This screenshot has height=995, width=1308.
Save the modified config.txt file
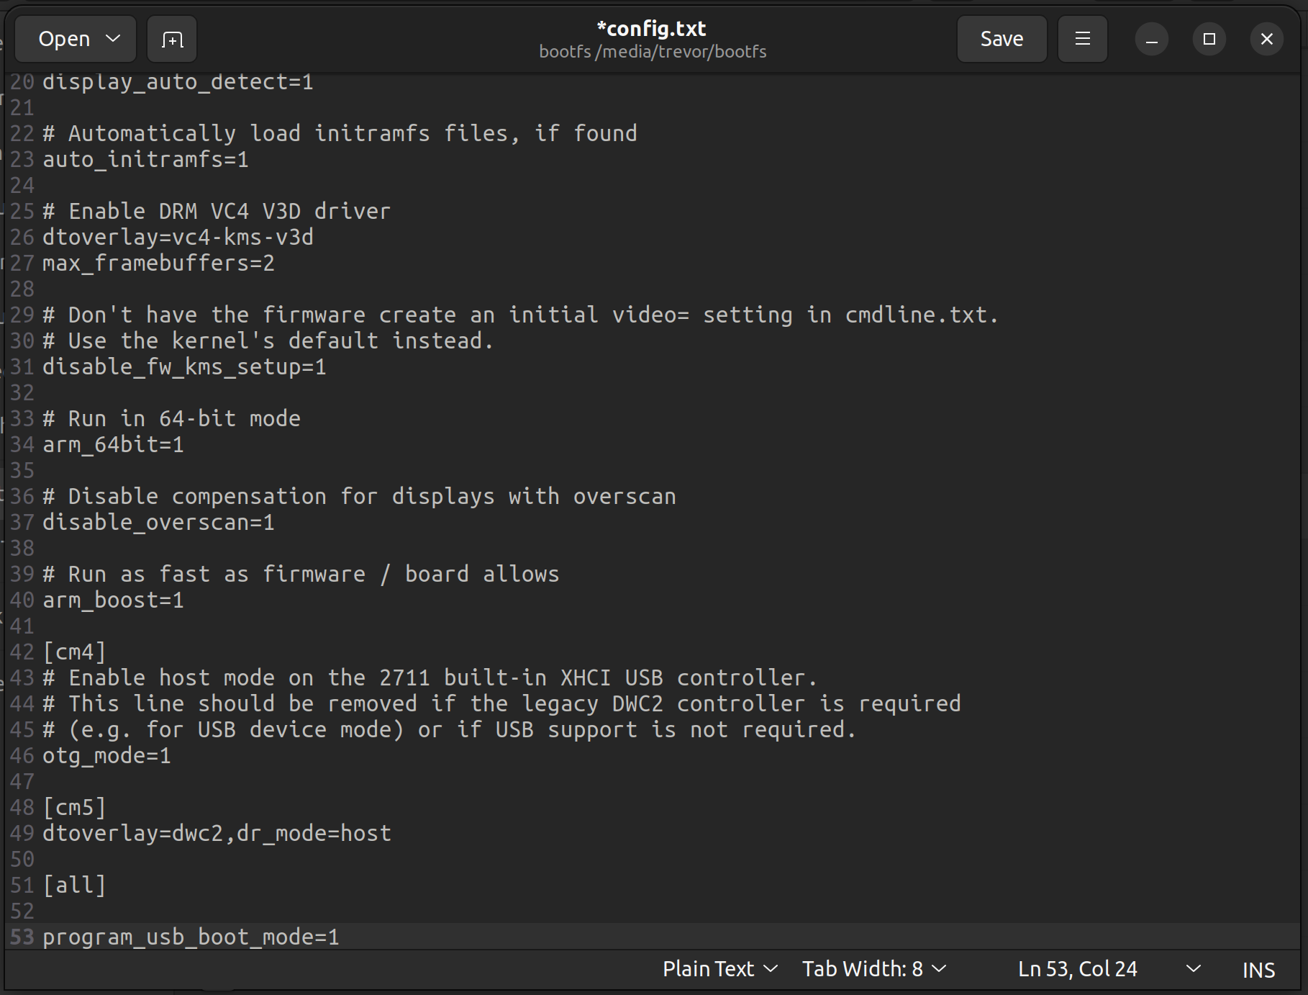coord(1002,40)
